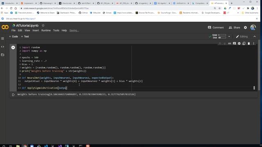262x147 pixels.
Task: Run the code cell with play button
Action: coord(13,47)
